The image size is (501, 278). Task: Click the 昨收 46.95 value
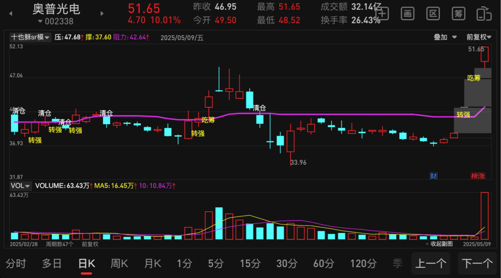click(226, 7)
